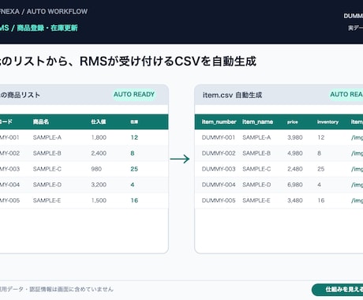Click inventory value '16' in item.csv table

point(320,201)
